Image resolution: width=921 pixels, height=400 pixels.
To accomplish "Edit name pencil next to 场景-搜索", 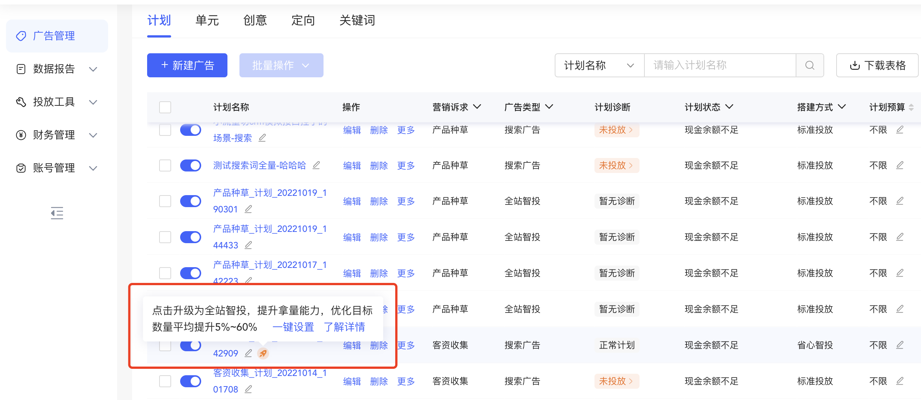I will [x=262, y=138].
